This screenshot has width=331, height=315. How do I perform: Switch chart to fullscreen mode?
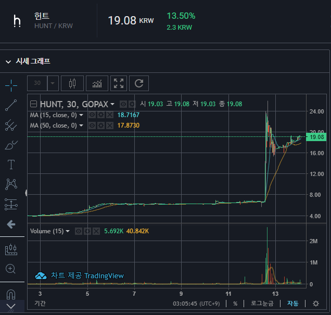[x=119, y=83]
